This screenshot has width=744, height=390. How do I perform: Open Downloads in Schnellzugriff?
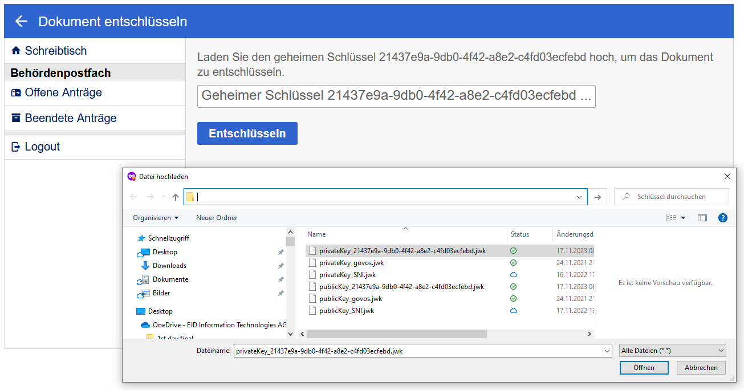click(169, 266)
